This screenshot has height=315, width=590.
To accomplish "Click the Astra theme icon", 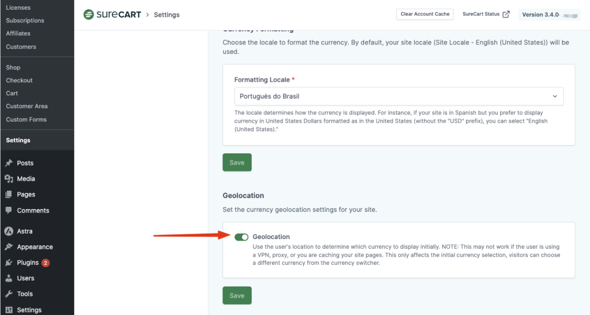I will (9, 231).
